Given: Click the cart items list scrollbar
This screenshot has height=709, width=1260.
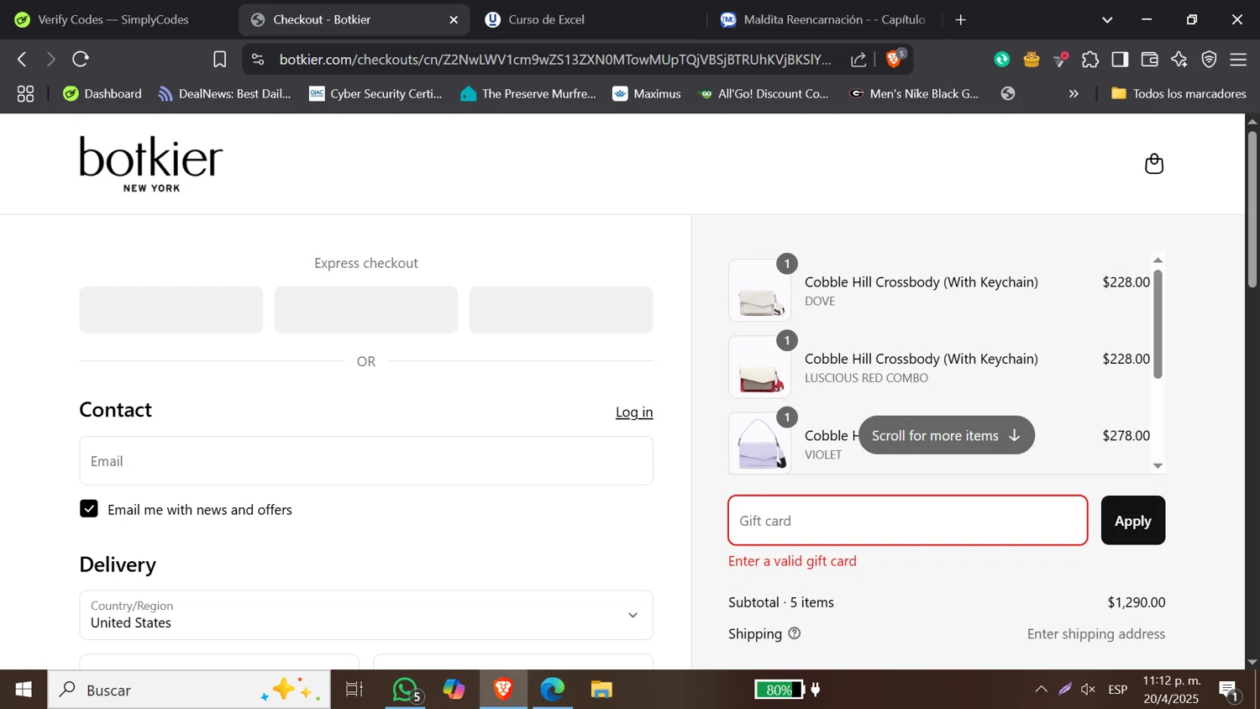Looking at the screenshot, I should tap(1158, 324).
